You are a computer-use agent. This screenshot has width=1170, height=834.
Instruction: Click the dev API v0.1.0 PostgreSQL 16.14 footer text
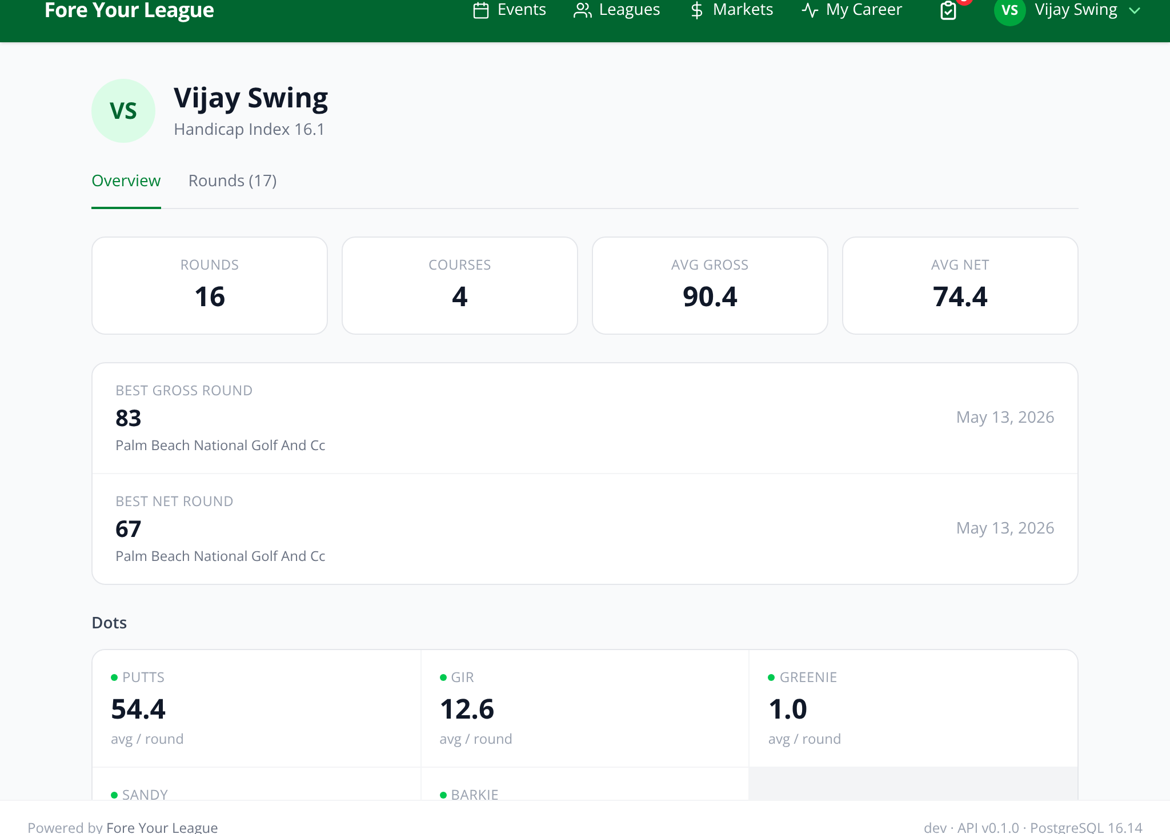[1033, 827]
